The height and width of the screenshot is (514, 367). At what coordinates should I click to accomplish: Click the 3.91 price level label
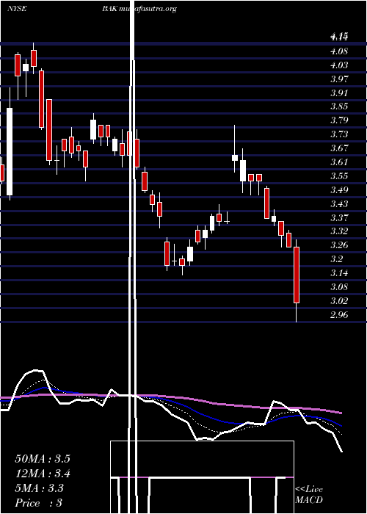point(339,93)
